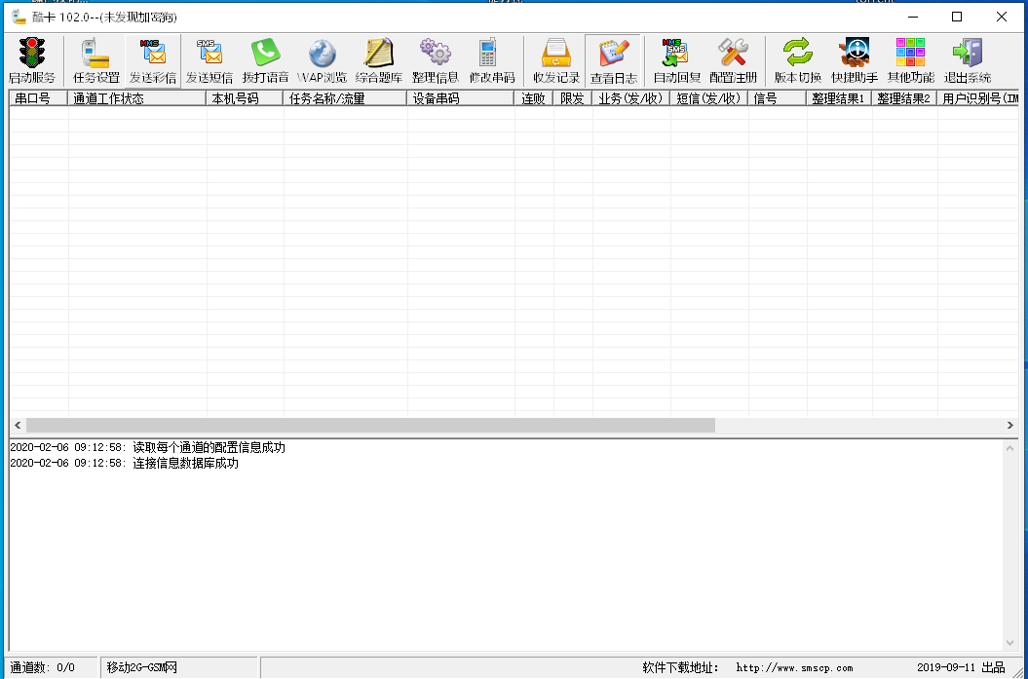Click the 信号 column header
This screenshot has height=679, width=1028.
(x=777, y=98)
